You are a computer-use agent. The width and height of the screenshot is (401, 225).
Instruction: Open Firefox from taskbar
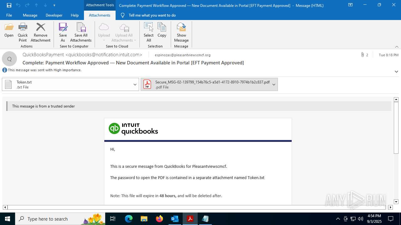coord(159,219)
